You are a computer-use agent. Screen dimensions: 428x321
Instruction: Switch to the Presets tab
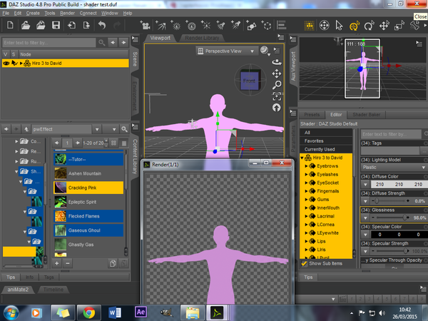click(x=312, y=115)
